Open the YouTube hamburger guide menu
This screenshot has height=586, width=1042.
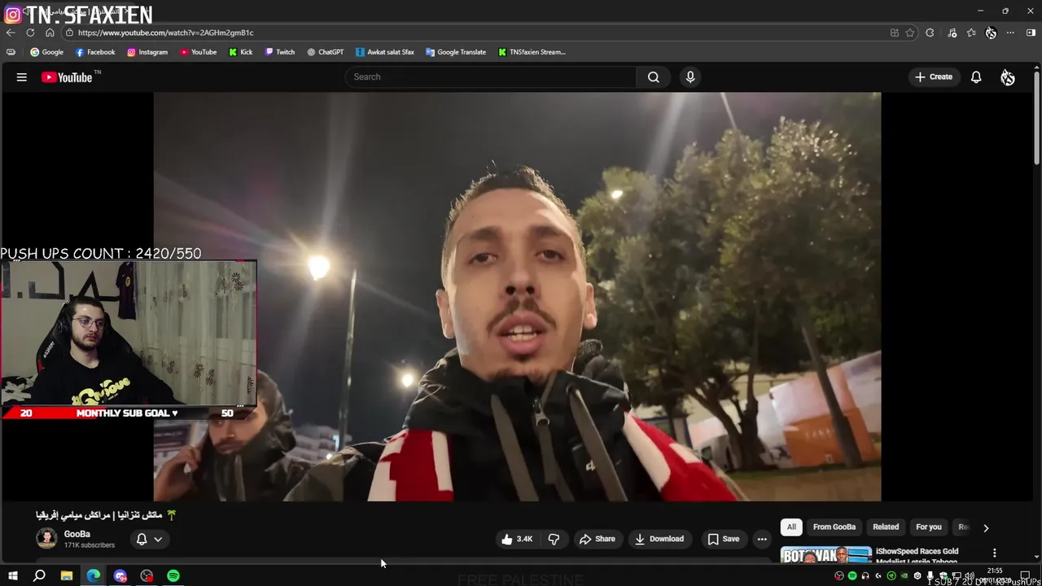point(22,77)
